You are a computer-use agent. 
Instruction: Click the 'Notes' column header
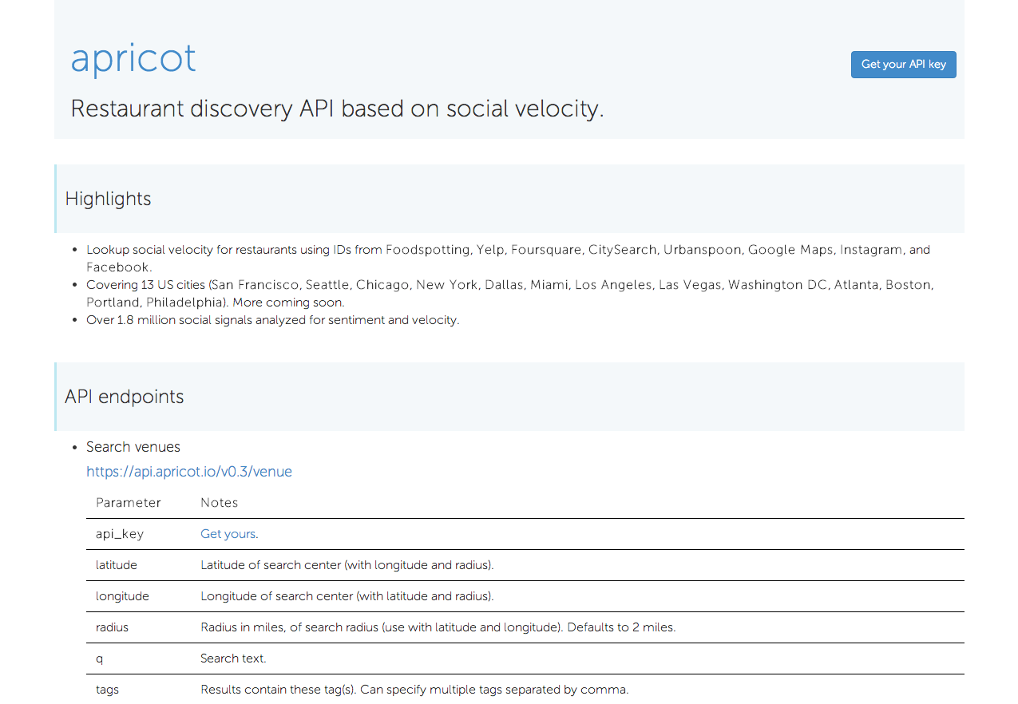pyautogui.click(x=220, y=503)
